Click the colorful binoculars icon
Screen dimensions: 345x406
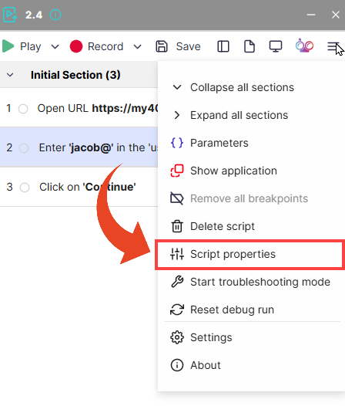click(x=304, y=46)
